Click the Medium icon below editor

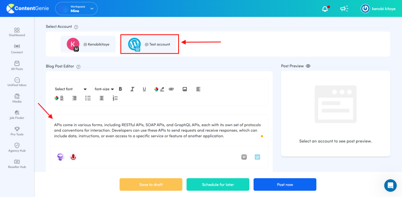[244, 157]
